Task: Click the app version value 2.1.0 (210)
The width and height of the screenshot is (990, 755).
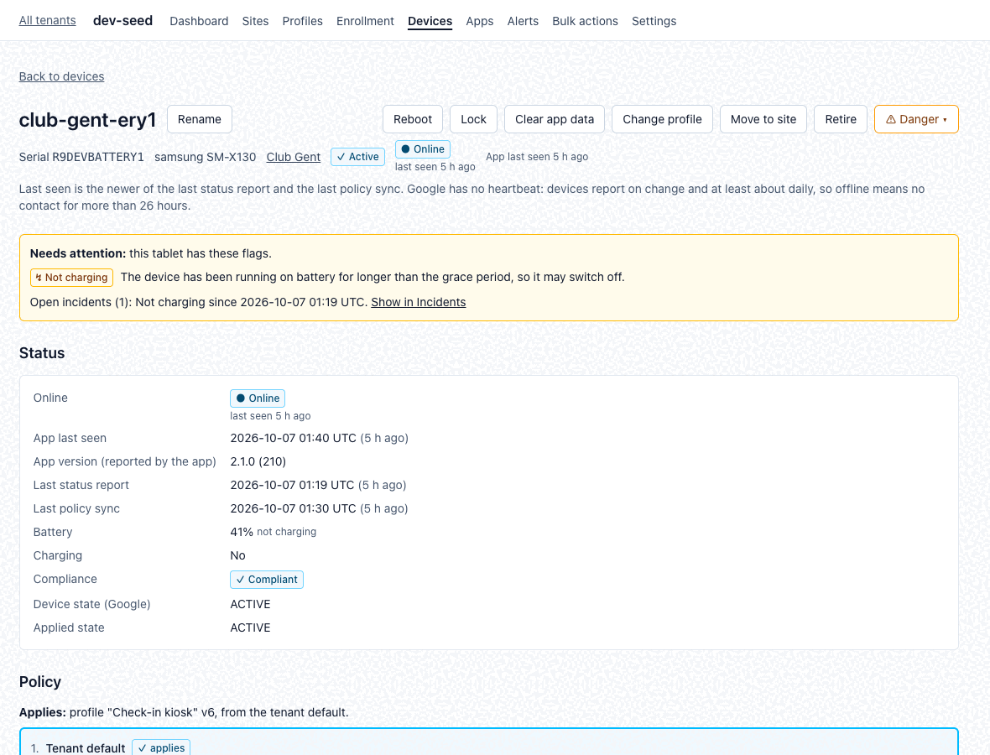Action: (258, 462)
